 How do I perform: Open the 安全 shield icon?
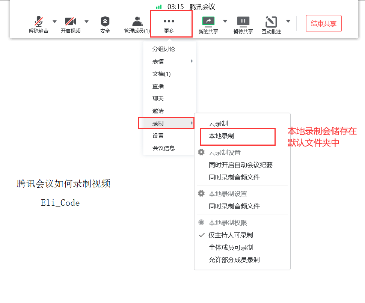105,21
